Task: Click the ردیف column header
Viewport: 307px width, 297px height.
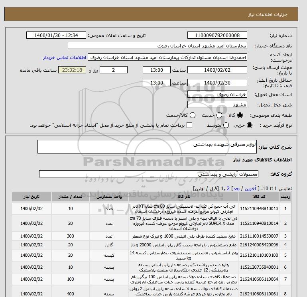Action: [285, 197]
